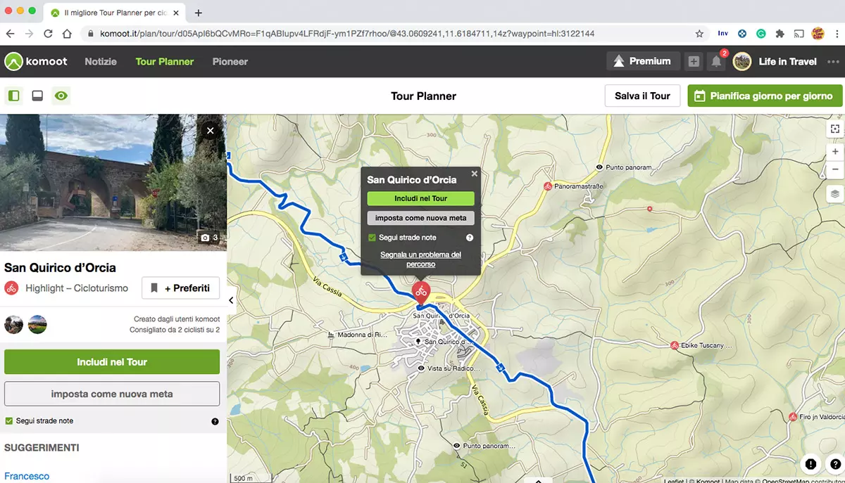The height and width of the screenshot is (483, 845).
Task: Click the Vista su Radicofani viewpoint marker
Action: [x=421, y=368]
